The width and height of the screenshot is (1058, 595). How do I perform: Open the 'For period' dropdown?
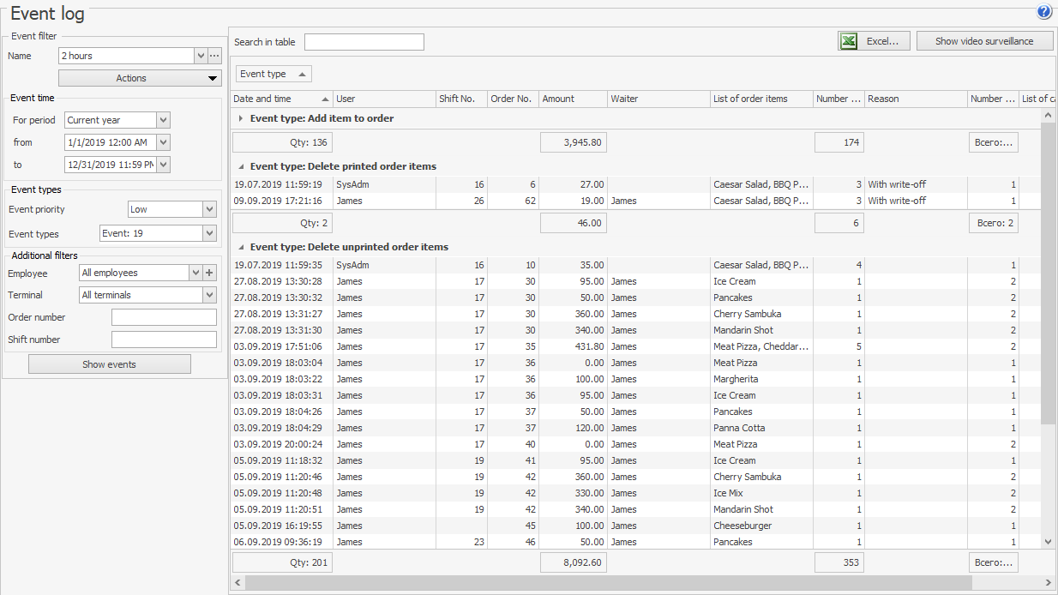pyautogui.click(x=164, y=120)
